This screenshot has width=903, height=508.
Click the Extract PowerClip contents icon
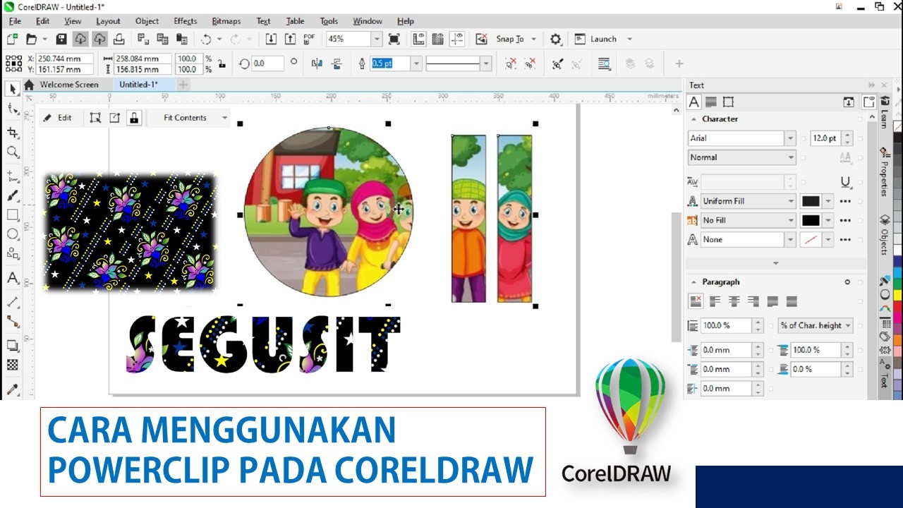click(114, 118)
